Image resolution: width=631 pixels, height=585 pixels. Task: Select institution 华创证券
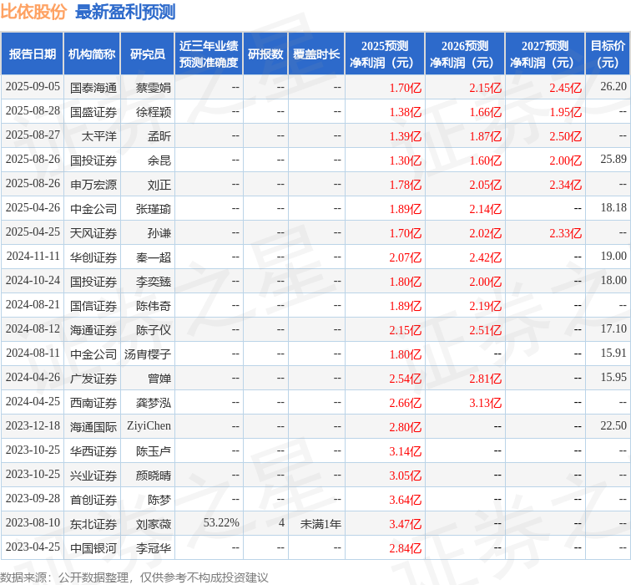tap(93, 257)
